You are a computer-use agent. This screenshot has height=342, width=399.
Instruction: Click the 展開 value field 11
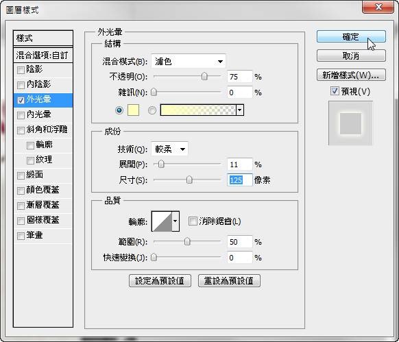(x=239, y=164)
